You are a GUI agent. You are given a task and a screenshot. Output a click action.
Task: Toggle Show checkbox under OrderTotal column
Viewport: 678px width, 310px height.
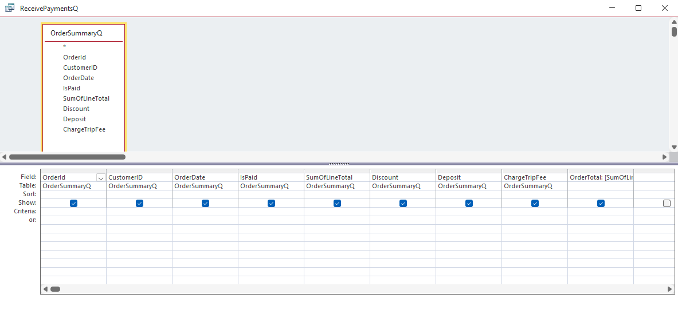click(x=601, y=203)
